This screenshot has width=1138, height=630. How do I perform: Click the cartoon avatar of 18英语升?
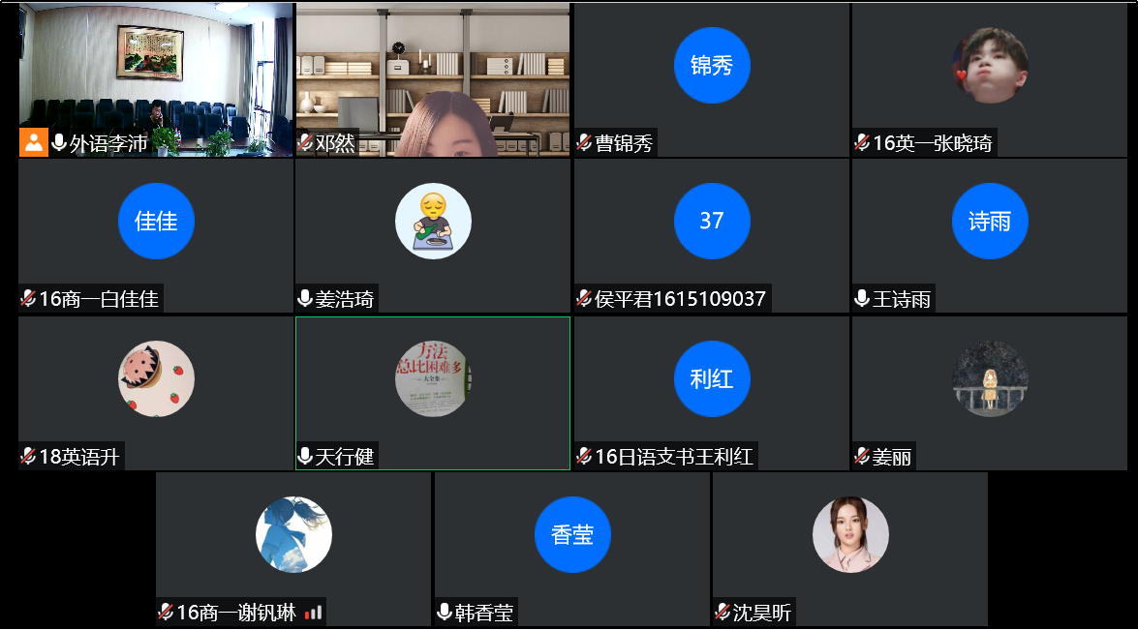click(x=156, y=378)
